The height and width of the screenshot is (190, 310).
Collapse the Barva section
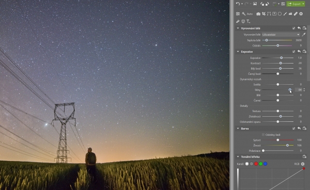coord(238,129)
